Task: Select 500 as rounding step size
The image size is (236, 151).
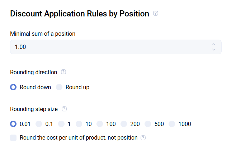Action: pyautogui.click(x=148, y=124)
